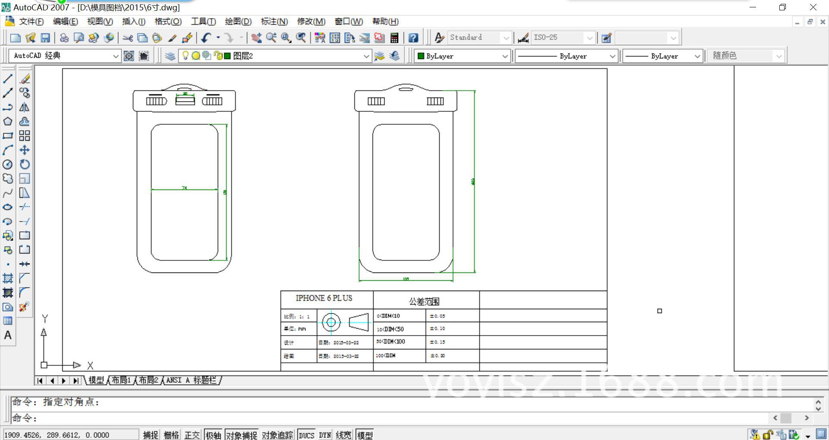Screen dimensions: 829x440
Task: Select the Circle tool
Action: [8, 164]
